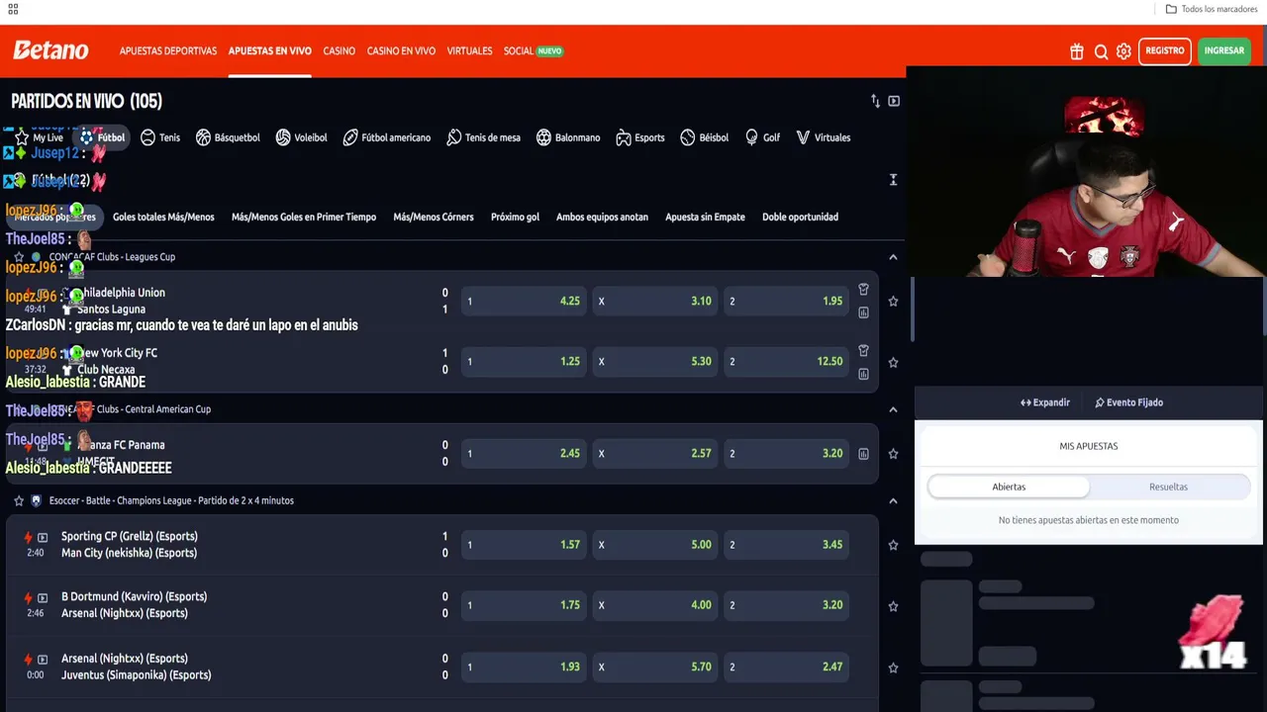Image resolution: width=1267 pixels, height=712 pixels.
Task: Switch to Ambos equipos anotan market
Action: (x=602, y=218)
